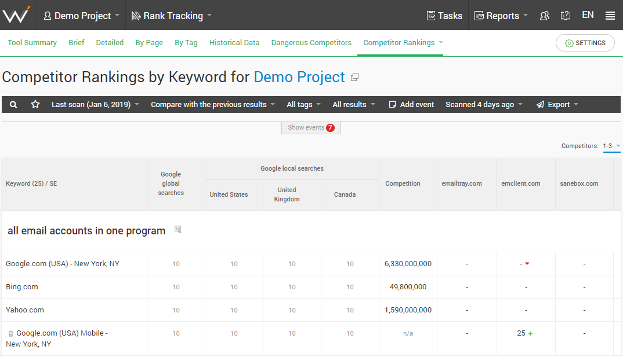Open the hamburger menu icon
The height and width of the screenshot is (357, 623).
tap(610, 16)
